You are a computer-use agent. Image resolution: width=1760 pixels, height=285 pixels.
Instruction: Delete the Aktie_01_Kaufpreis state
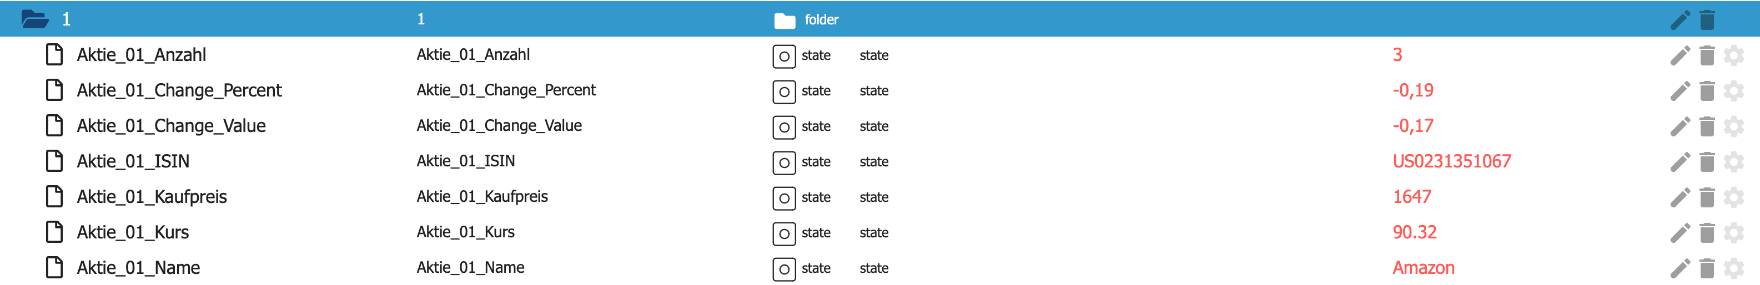coord(1707,197)
